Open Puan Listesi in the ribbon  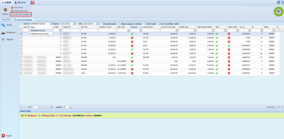17,7
